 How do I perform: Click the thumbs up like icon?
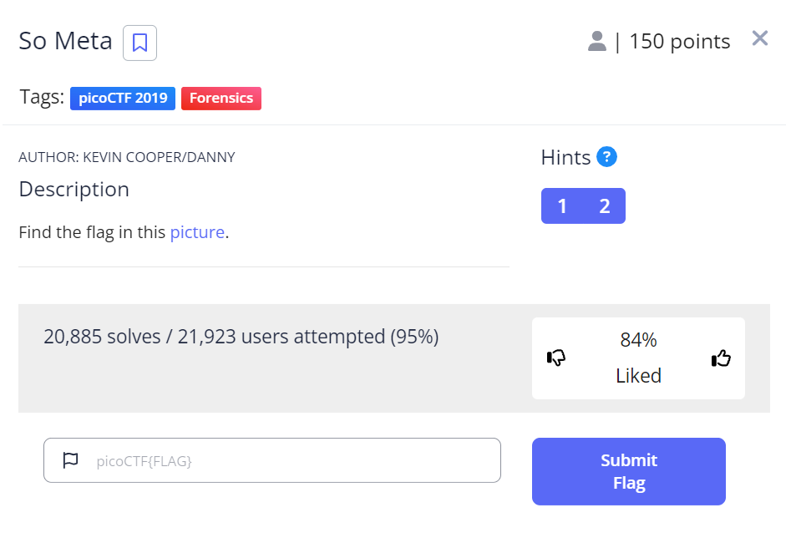(x=721, y=358)
